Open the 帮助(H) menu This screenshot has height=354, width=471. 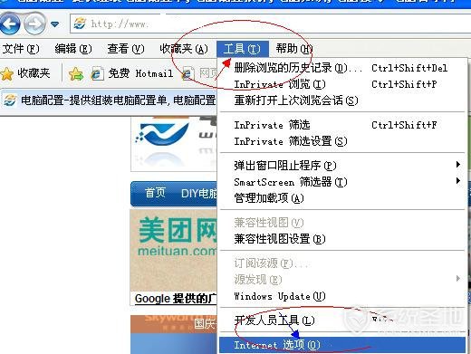point(294,49)
